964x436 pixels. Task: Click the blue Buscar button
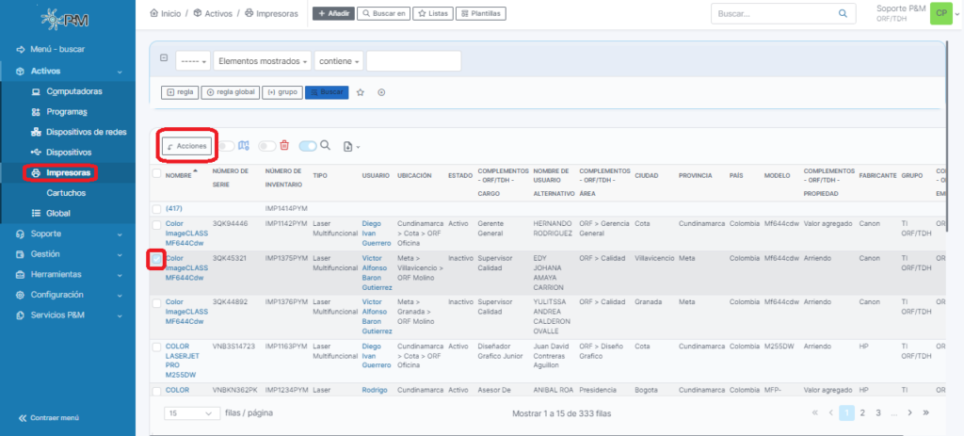tap(327, 92)
